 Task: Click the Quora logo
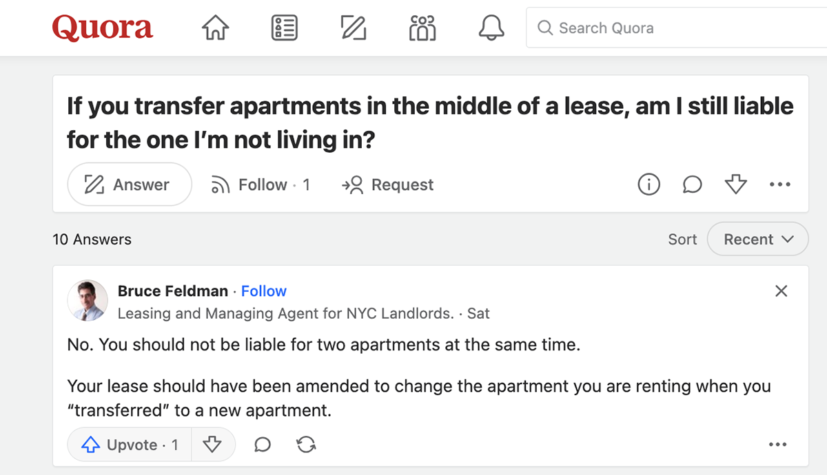coord(103,28)
